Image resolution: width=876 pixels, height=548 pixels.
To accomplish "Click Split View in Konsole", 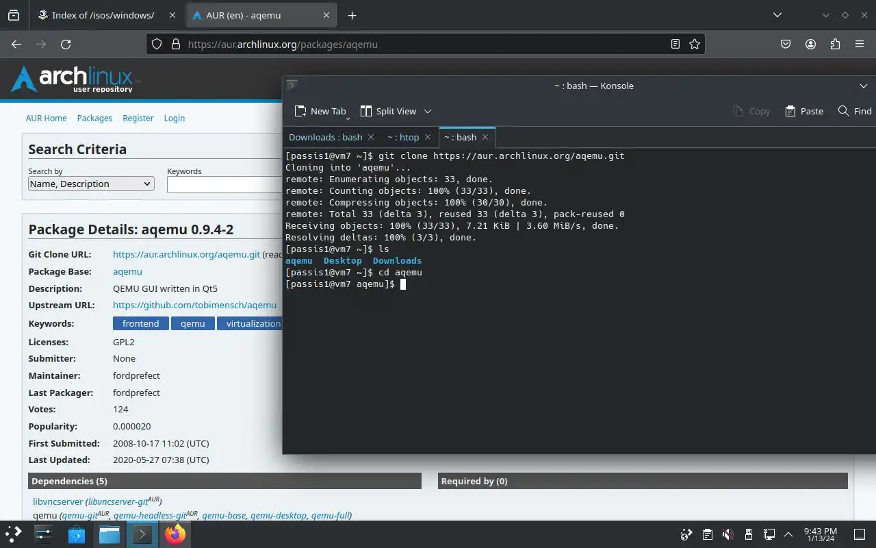I will [388, 111].
